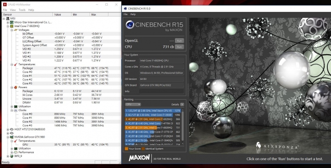Select ranking entry 5 with score 731
This screenshot has height=168, width=331.
coord(153,128)
